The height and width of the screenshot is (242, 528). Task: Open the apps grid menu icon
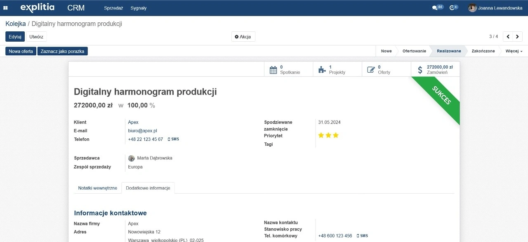click(x=6, y=8)
